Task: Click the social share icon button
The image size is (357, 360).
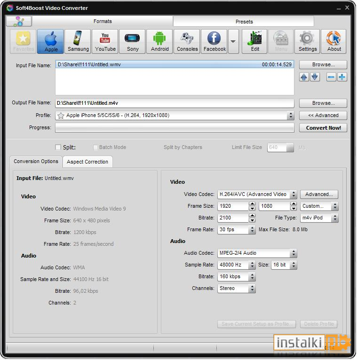Action: tap(19, 21)
